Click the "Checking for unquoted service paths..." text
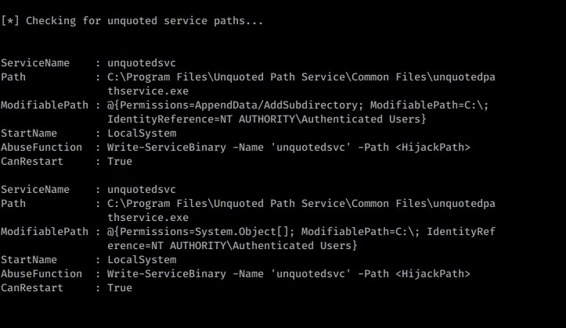This screenshot has width=566, height=328. pyautogui.click(x=144, y=20)
